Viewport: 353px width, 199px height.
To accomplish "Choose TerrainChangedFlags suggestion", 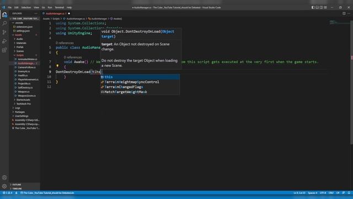I will point(140,87).
